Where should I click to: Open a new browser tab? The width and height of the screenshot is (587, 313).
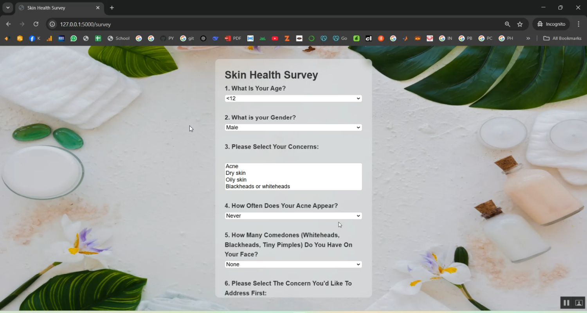click(x=112, y=8)
